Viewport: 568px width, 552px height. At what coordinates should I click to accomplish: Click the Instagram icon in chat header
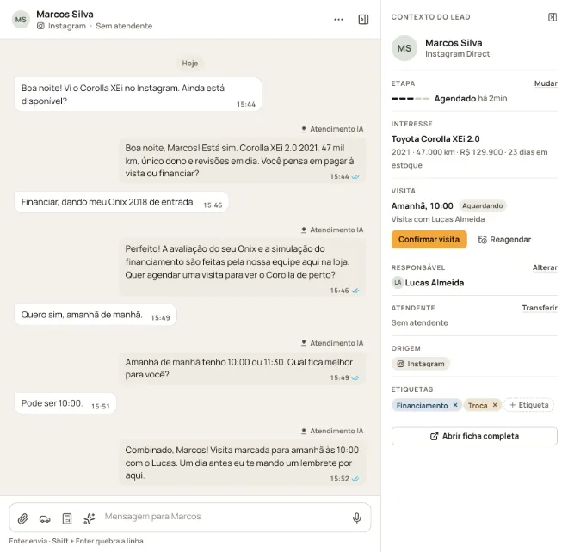coord(40,26)
